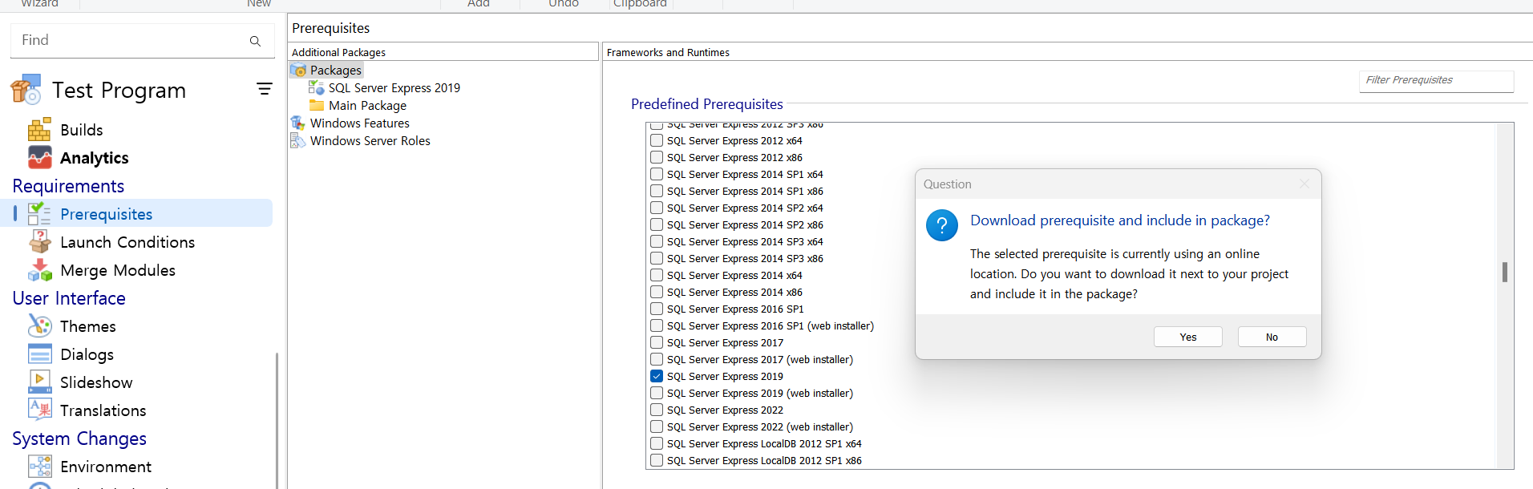This screenshot has width=1533, height=489.
Task: Click the Themes palette icon
Action: 39,326
